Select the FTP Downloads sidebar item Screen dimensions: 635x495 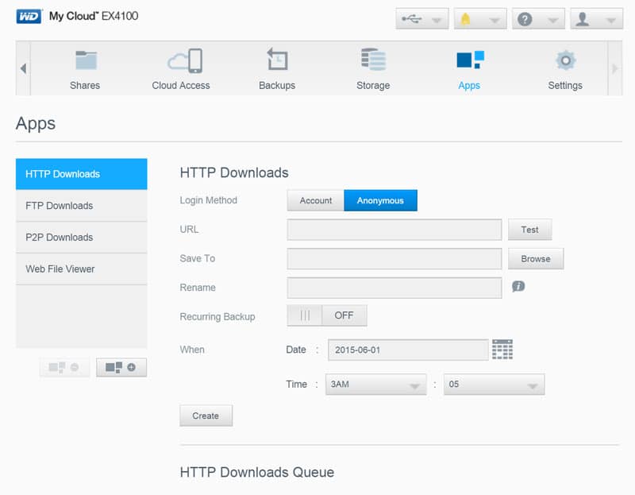click(82, 206)
